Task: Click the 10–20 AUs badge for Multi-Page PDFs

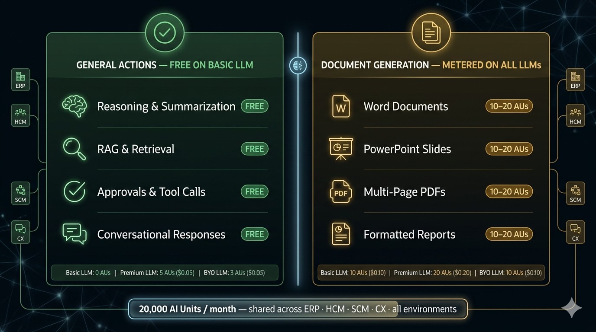Action: coord(509,192)
